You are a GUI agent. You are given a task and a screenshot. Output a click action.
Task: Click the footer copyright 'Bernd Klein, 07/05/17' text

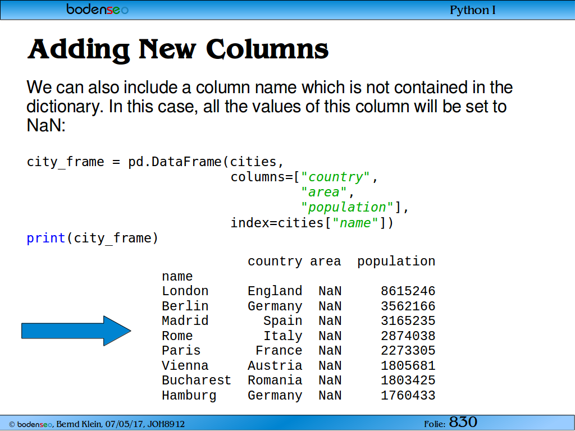pos(100,424)
